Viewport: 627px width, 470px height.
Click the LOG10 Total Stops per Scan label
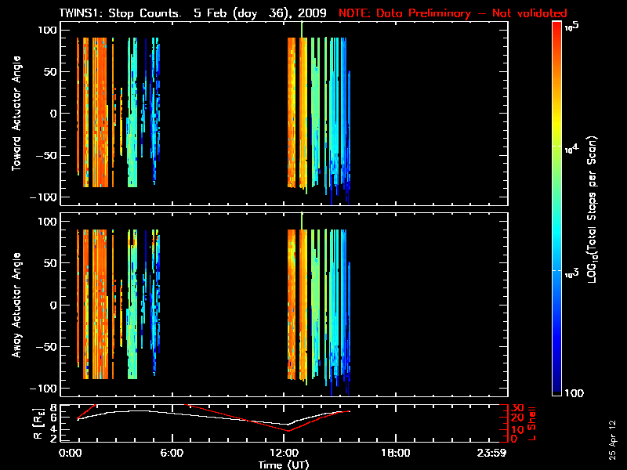point(603,208)
